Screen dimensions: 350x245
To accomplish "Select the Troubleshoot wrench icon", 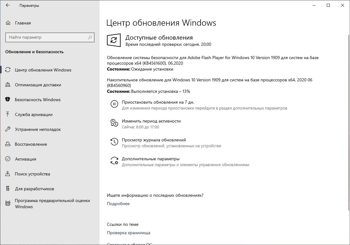I will pyautogui.click(x=7, y=129).
